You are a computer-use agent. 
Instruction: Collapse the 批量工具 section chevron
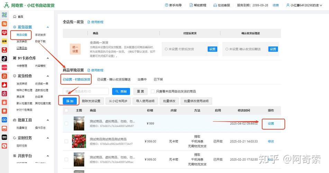(x=48, y=120)
